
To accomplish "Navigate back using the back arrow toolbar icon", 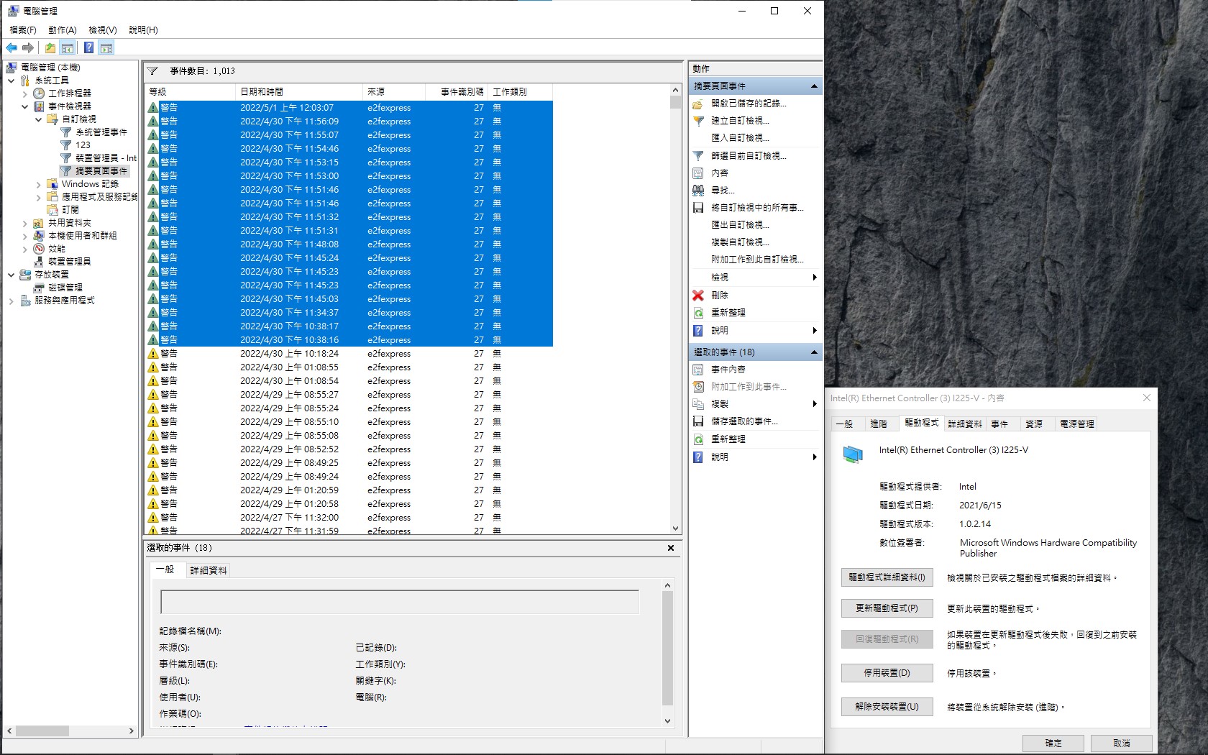I will click(12, 47).
